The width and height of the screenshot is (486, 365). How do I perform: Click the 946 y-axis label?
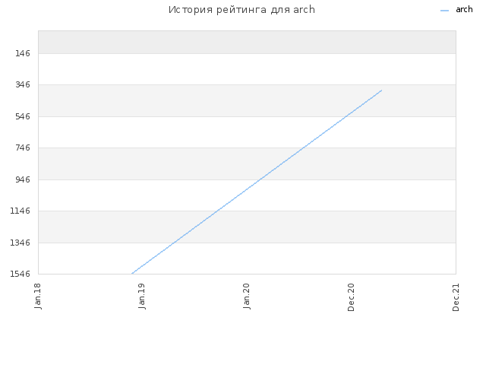[23, 179]
